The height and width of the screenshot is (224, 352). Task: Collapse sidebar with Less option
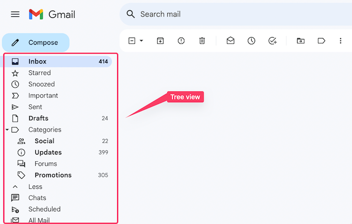pos(35,186)
